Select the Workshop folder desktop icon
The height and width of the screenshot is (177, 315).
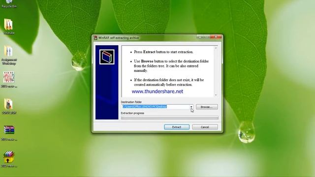[x=9, y=55]
